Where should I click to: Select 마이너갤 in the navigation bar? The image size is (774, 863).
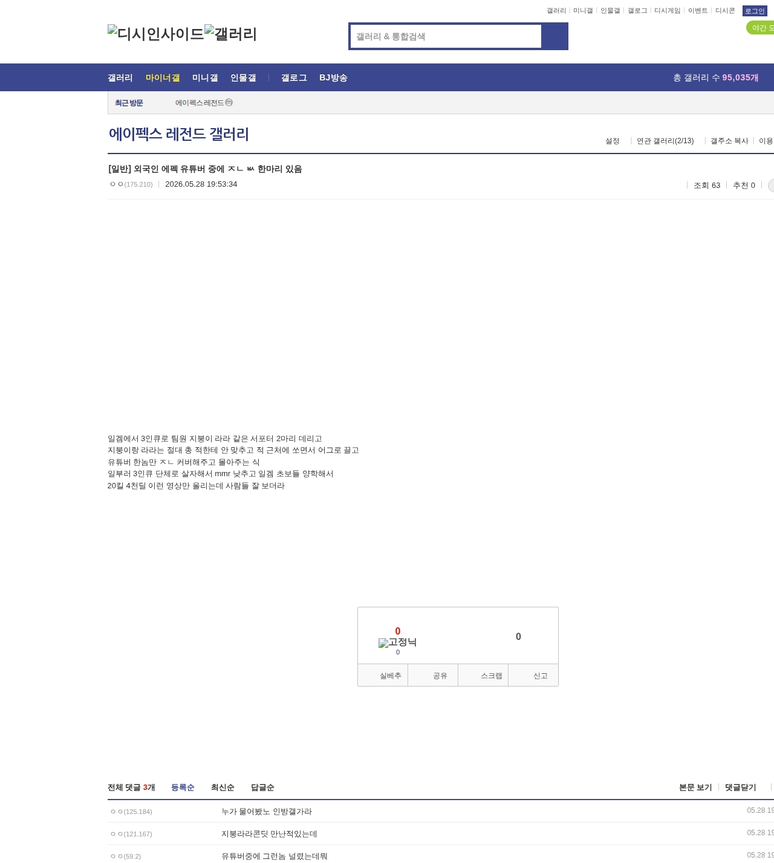[x=163, y=77]
